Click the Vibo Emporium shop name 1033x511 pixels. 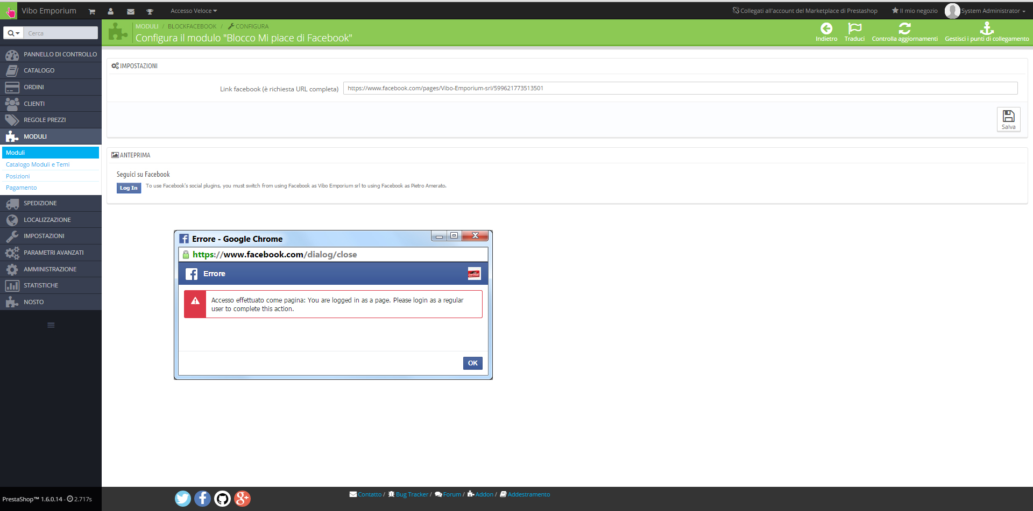[49, 11]
